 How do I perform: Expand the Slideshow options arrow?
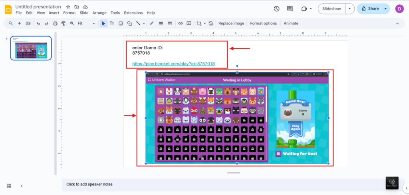[350, 9]
